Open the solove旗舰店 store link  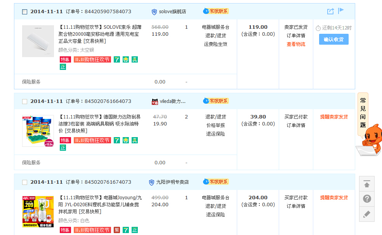pos(172,12)
